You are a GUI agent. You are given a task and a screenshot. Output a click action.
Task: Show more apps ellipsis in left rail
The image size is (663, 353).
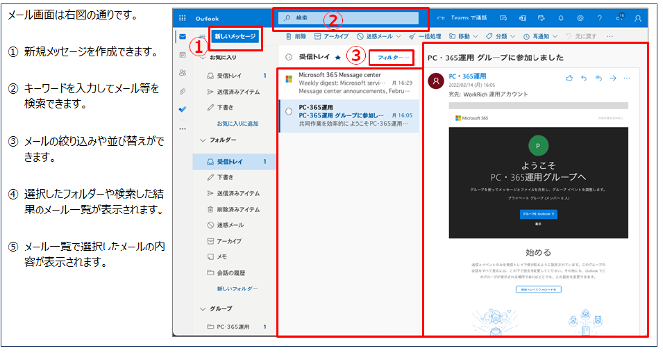pyautogui.click(x=183, y=129)
